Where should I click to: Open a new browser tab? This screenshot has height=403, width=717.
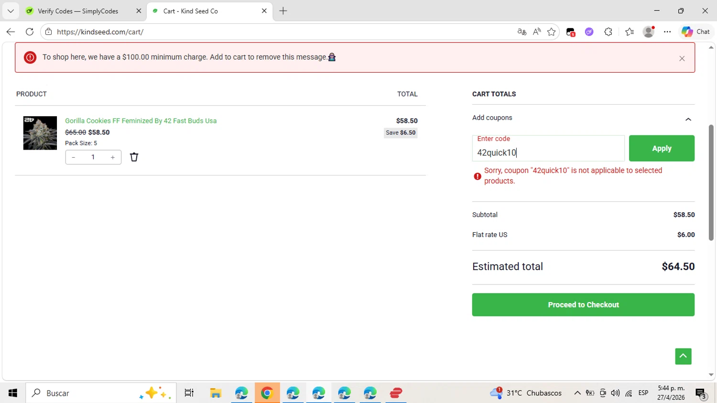pos(283,11)
